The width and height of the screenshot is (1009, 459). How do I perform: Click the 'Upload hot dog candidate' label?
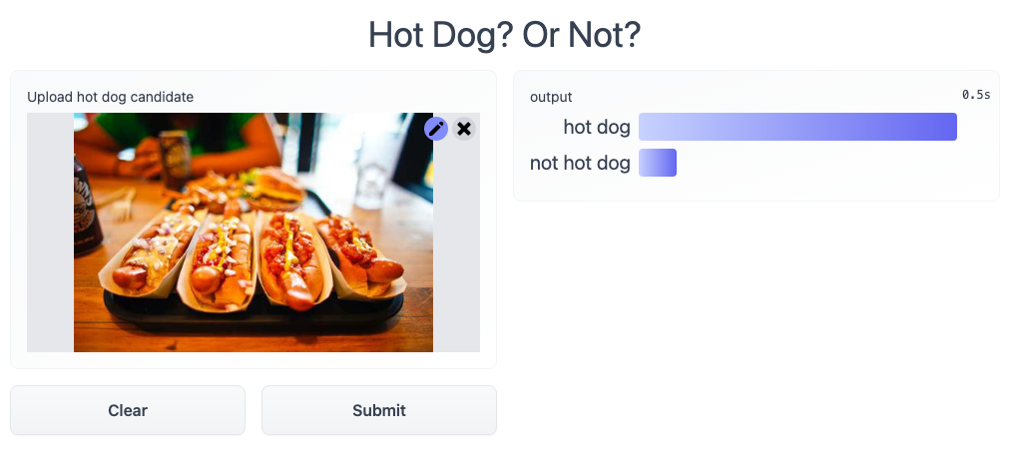point(110,97)
